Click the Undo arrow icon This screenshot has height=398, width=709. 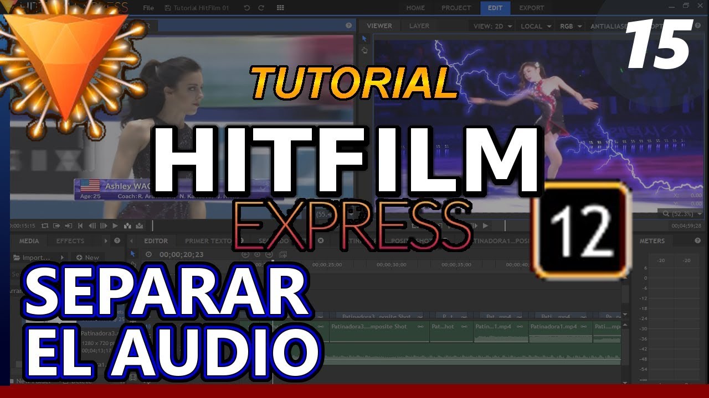[247, 8]
